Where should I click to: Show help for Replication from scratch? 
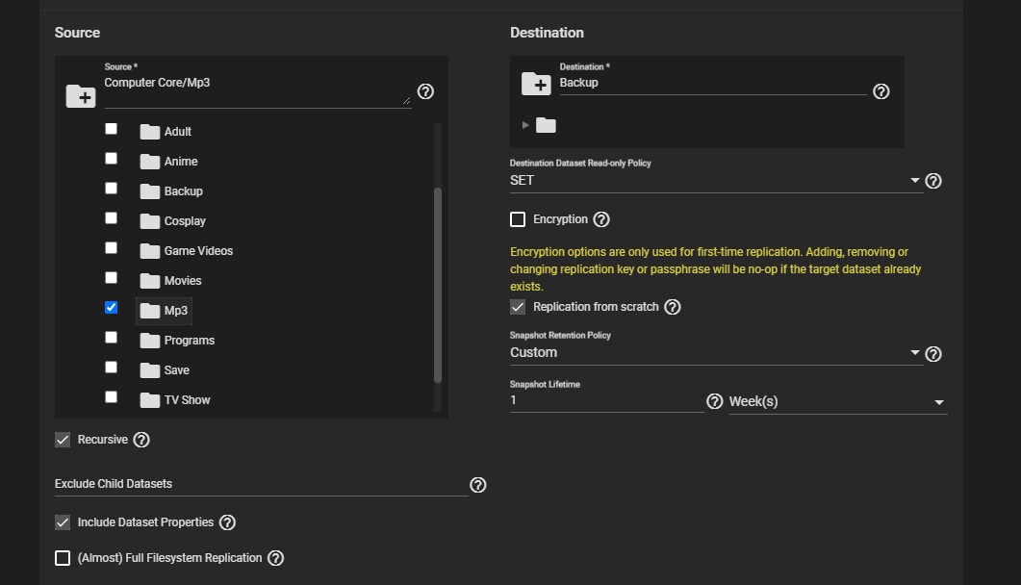[673, 307]
